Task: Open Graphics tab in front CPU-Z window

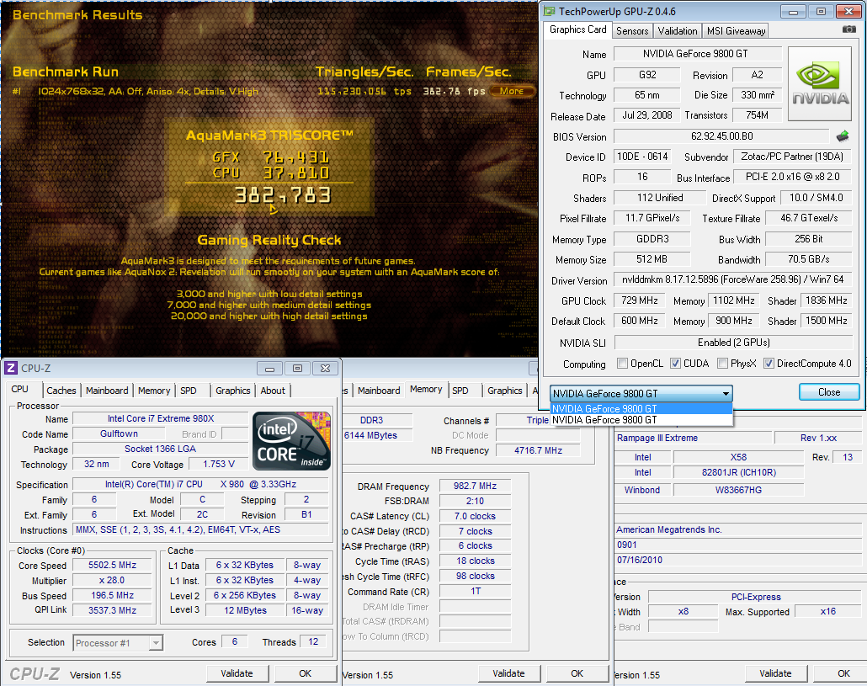Action: [x=233, y=391]
